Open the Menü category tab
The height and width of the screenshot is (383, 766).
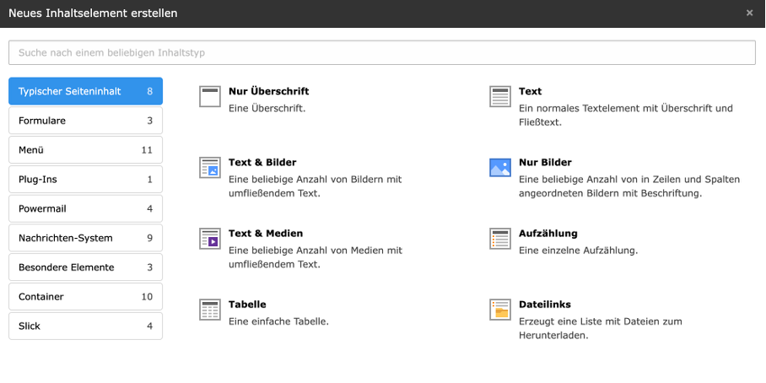tap(85, 150)
